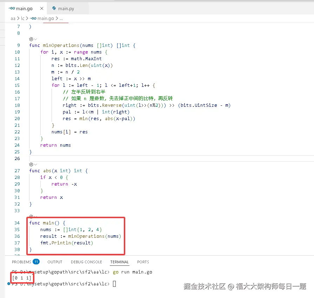Click 'left := x >> m' on line 14

71,79
